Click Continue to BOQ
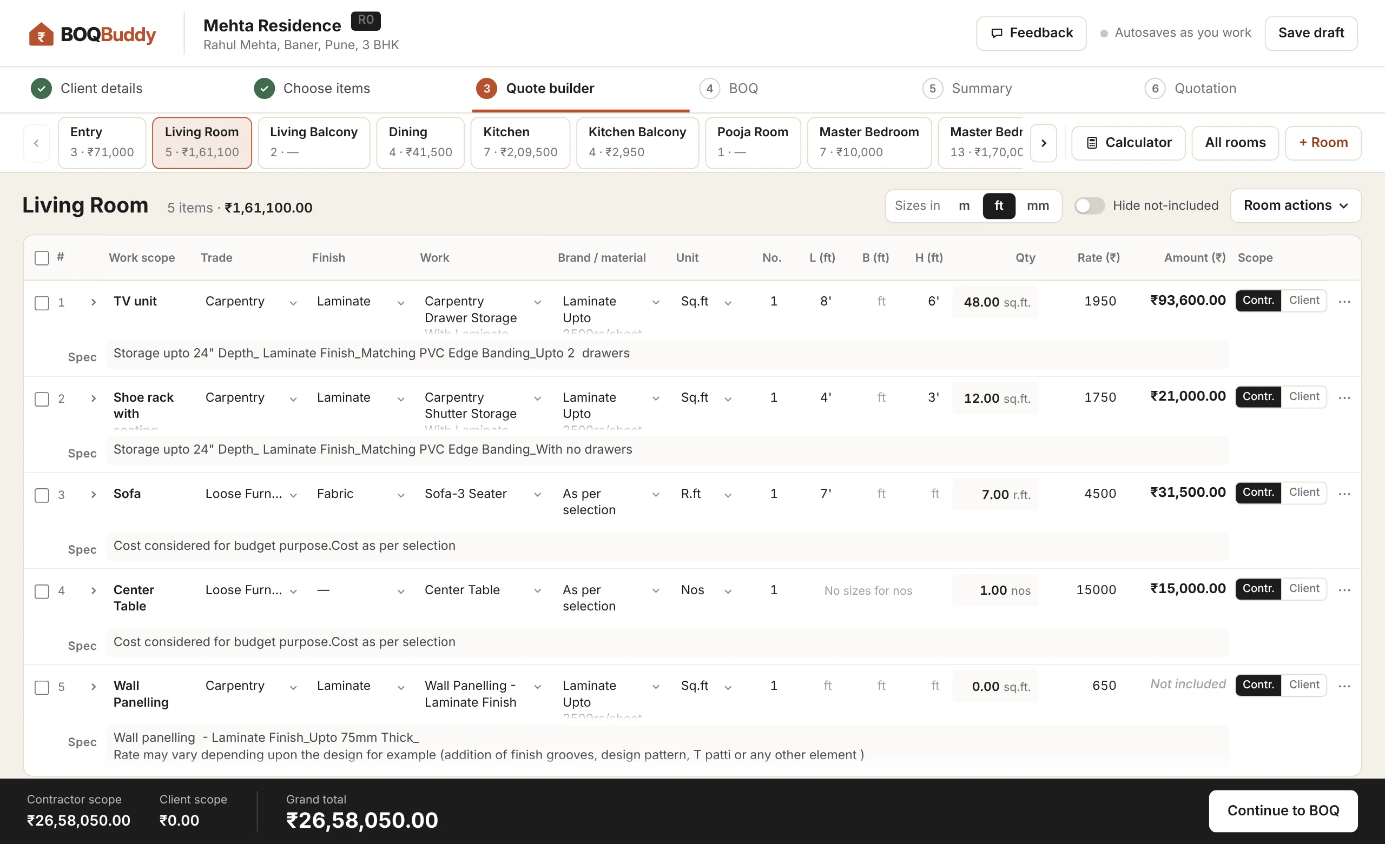This screenshot has width=1385, height=844. [1283, 810]
